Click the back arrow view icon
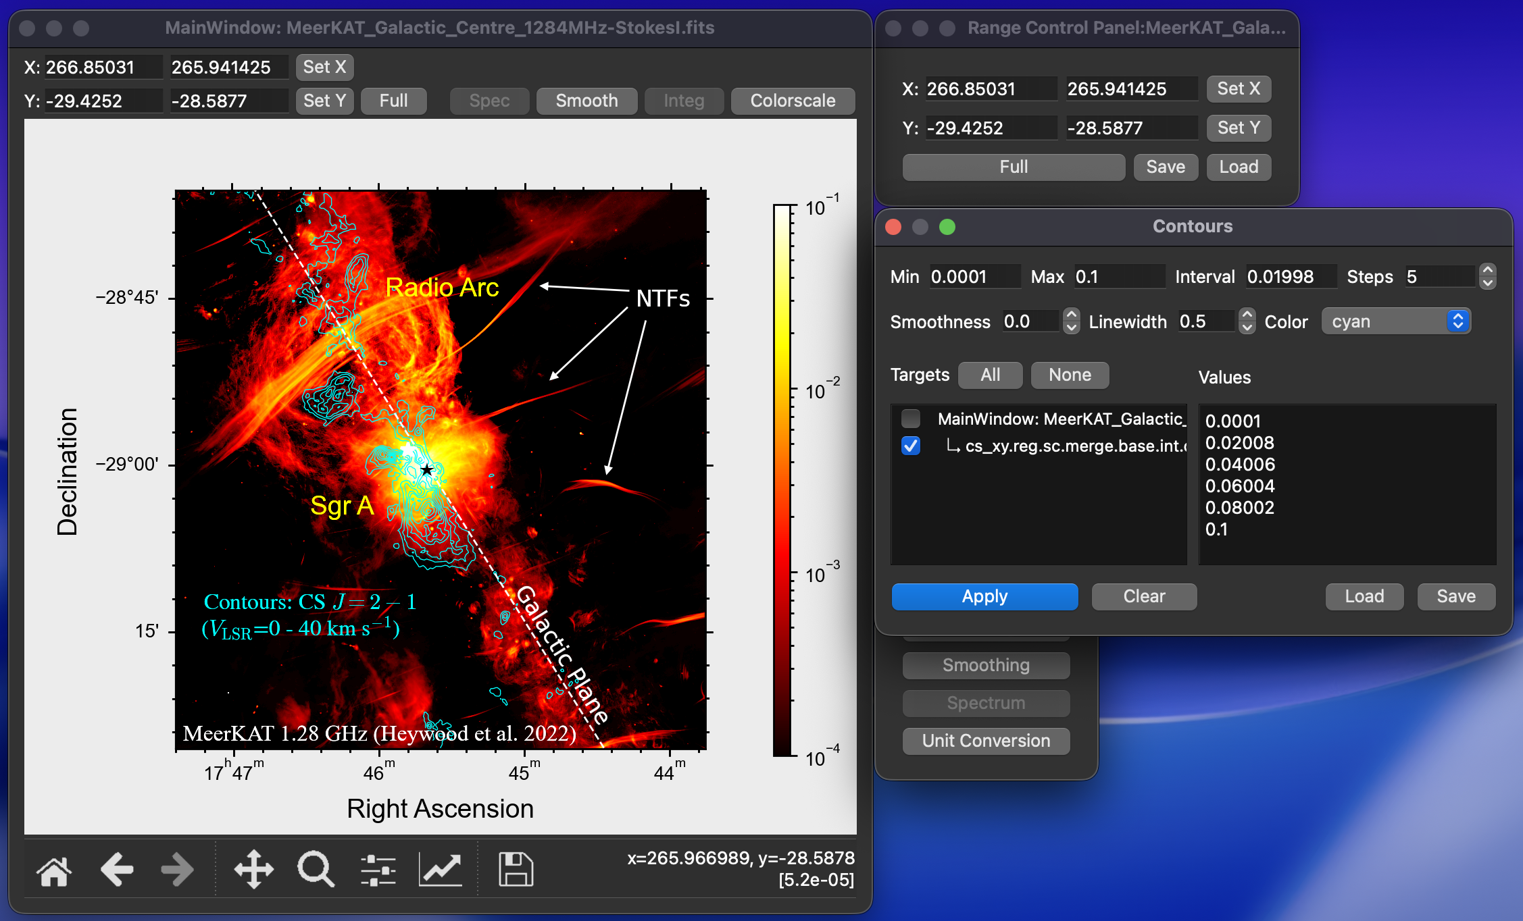This screenshot has height=921, width=1523. [117, 870]
